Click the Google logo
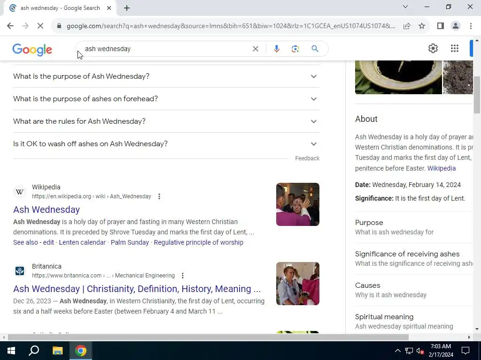Viewport: 481px width, 360px height. 32,50
